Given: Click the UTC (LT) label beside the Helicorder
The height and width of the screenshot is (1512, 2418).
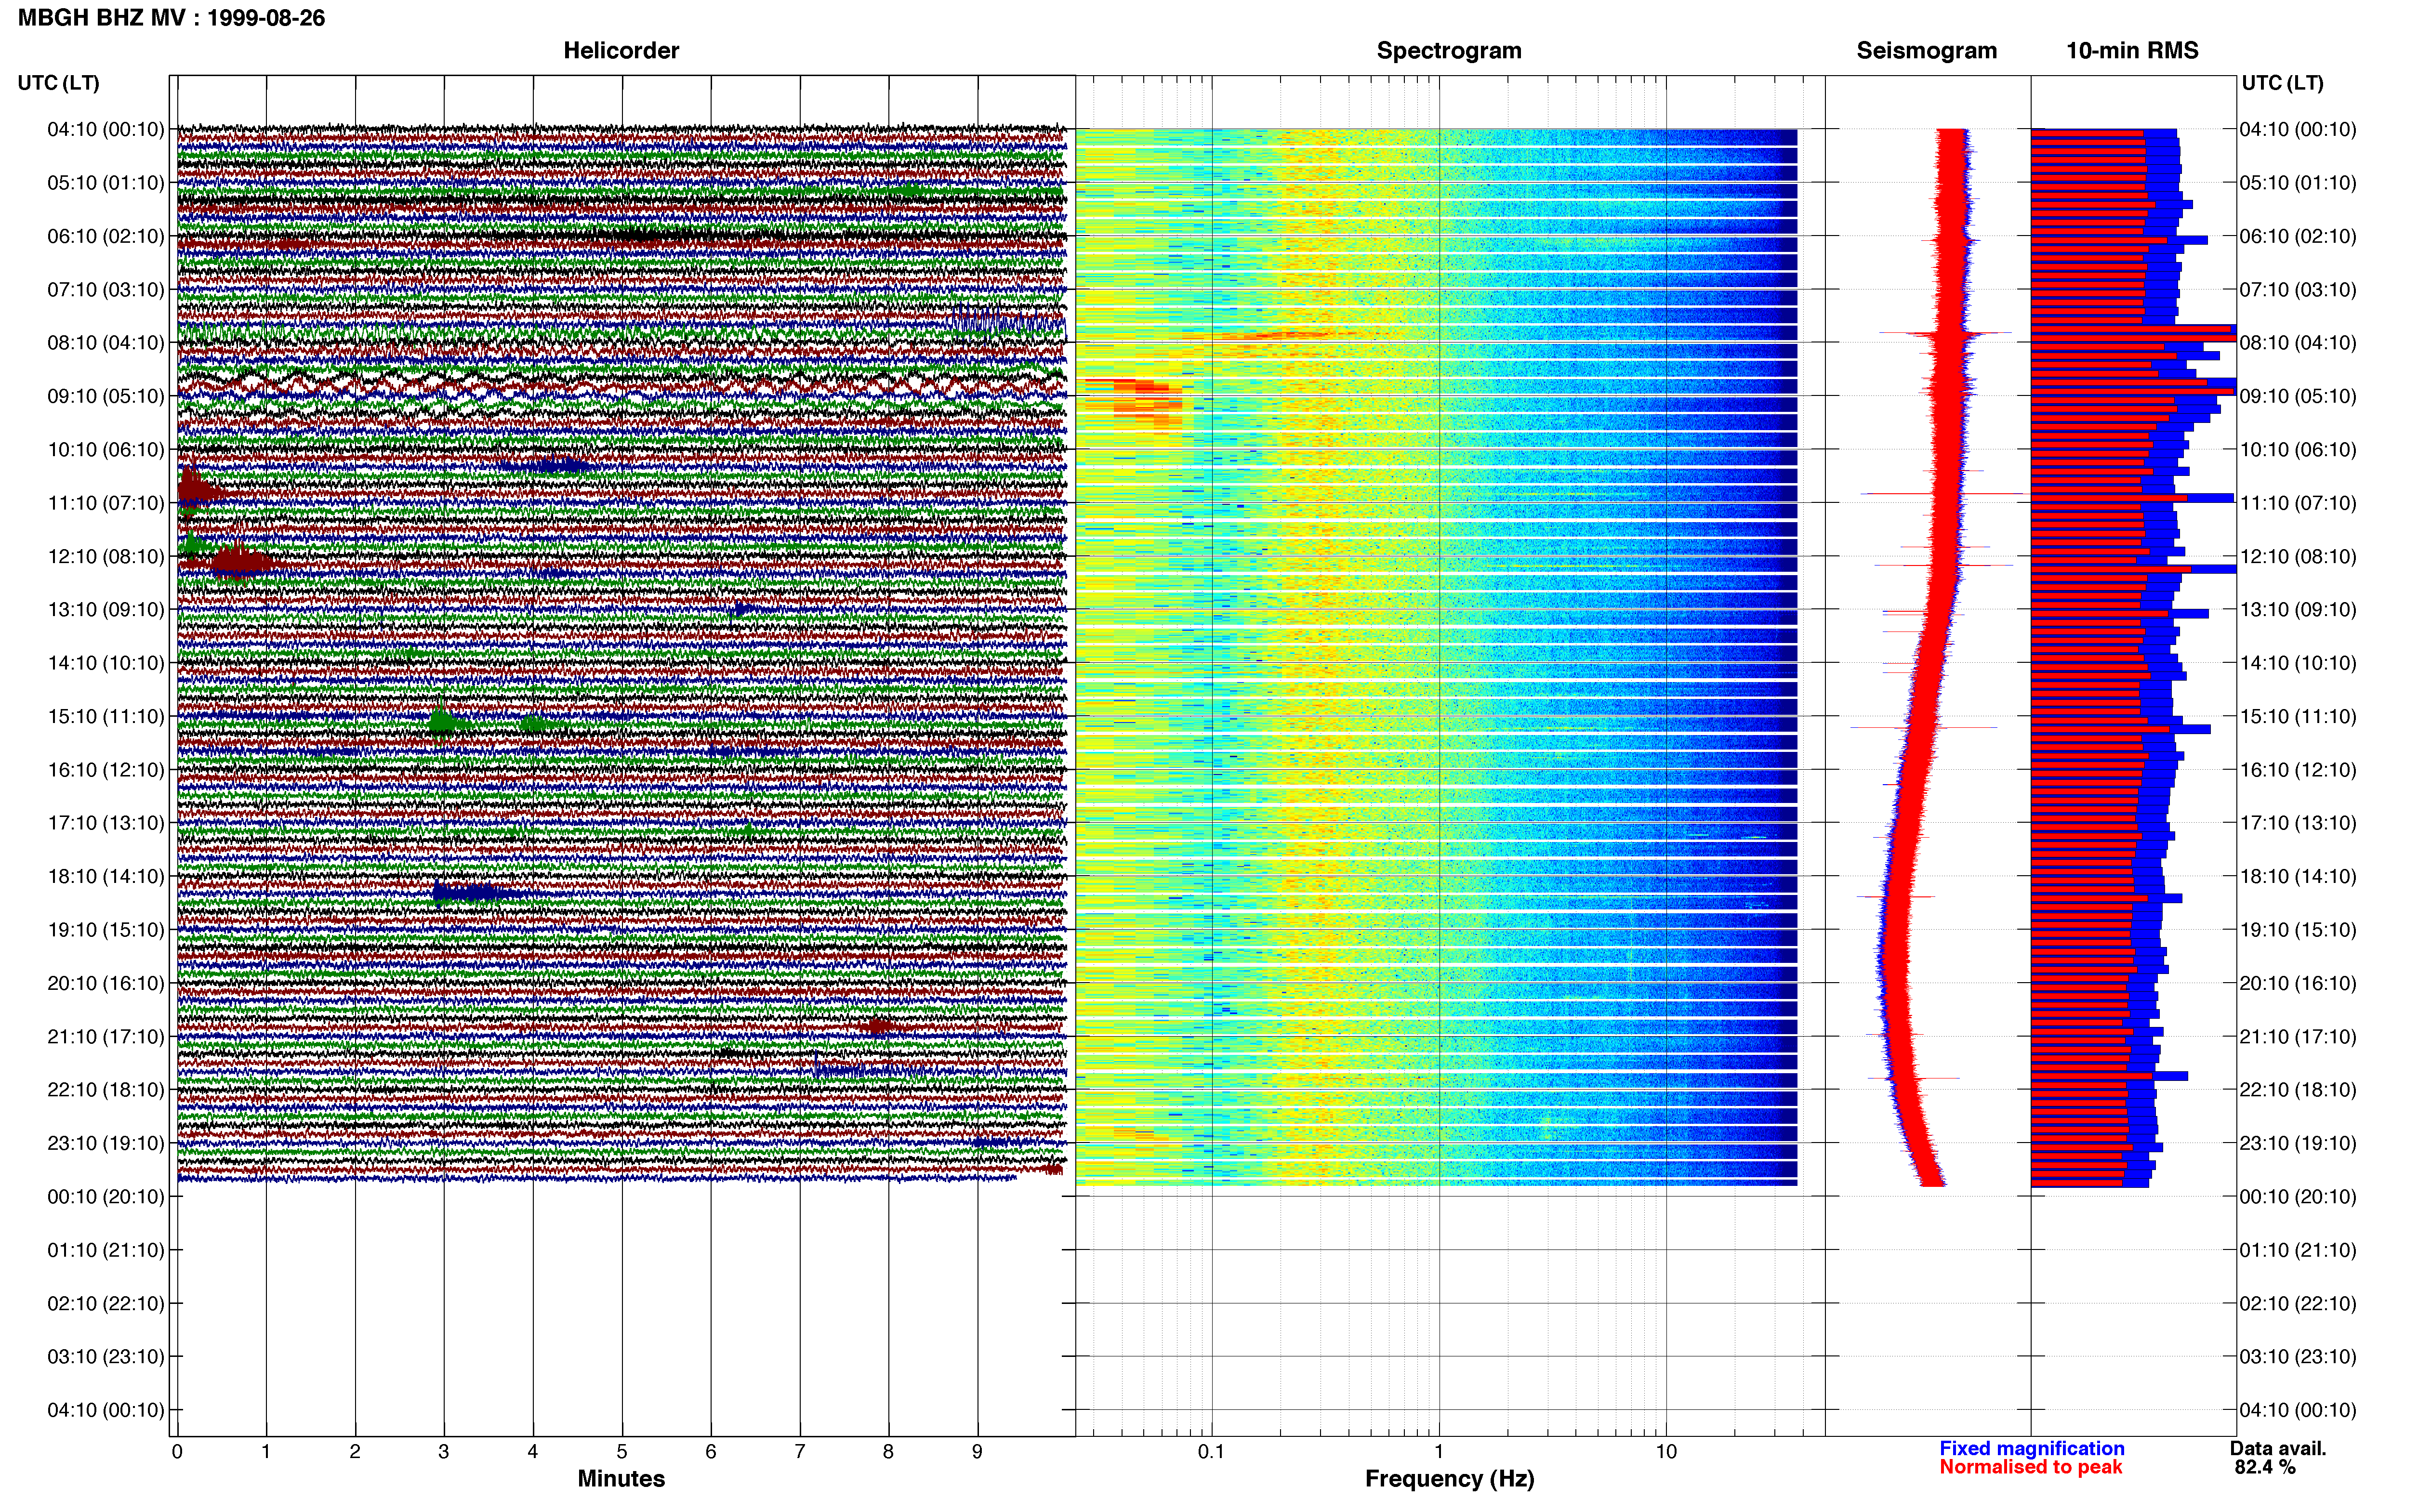Looking at the screenshot, I should coord(59,83).
